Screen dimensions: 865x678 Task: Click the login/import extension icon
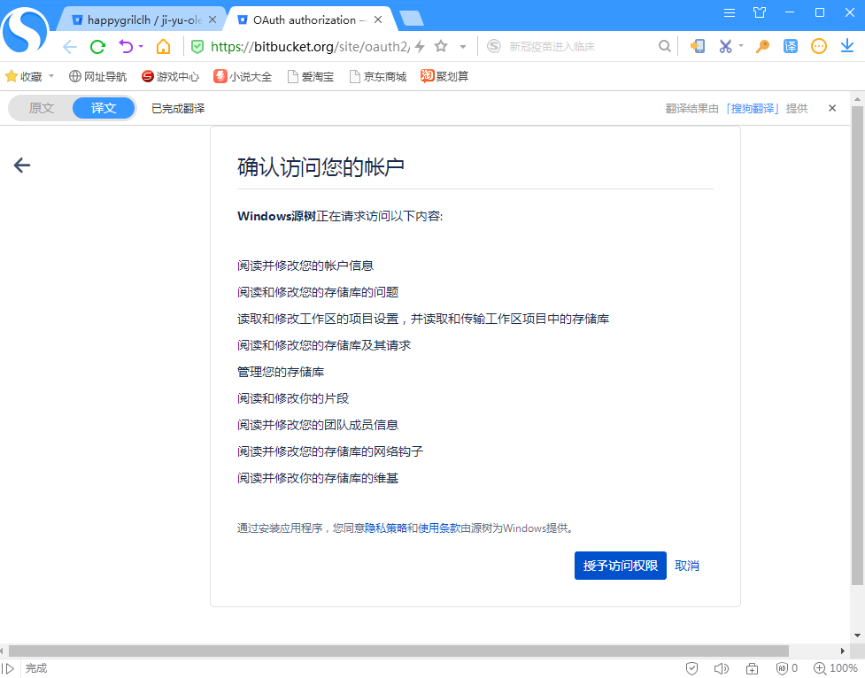point(698,46)
